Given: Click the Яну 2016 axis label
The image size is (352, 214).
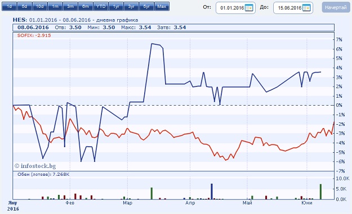Looking at the screenshot, I should click(13, 206).
